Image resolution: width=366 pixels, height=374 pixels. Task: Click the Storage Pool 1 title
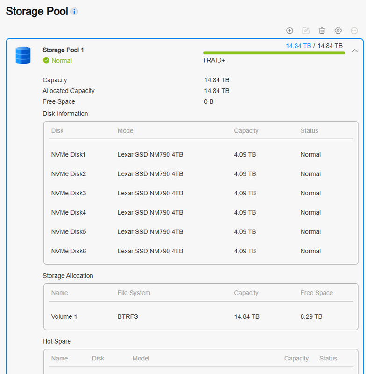(x=63, y=50)
